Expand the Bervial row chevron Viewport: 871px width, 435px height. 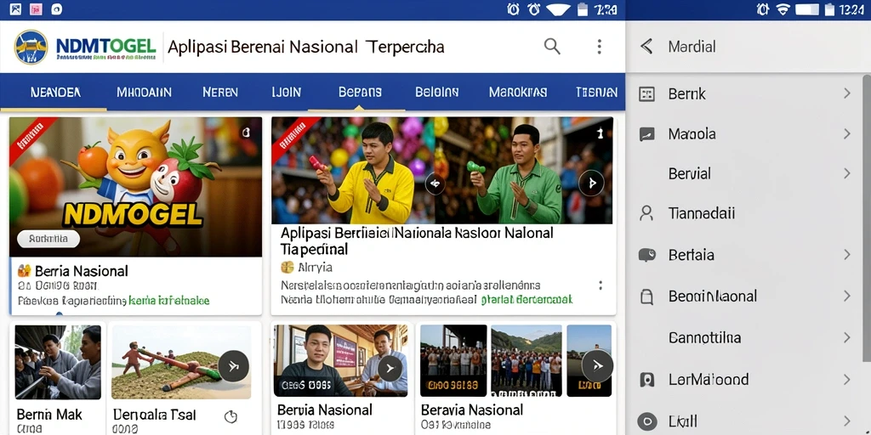click(x=847, y=173)
